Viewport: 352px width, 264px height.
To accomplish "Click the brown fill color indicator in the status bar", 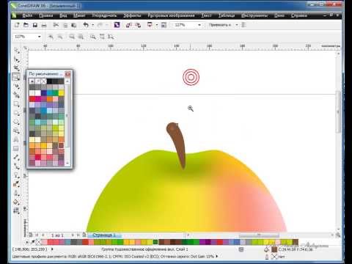I will pos(274,249).
